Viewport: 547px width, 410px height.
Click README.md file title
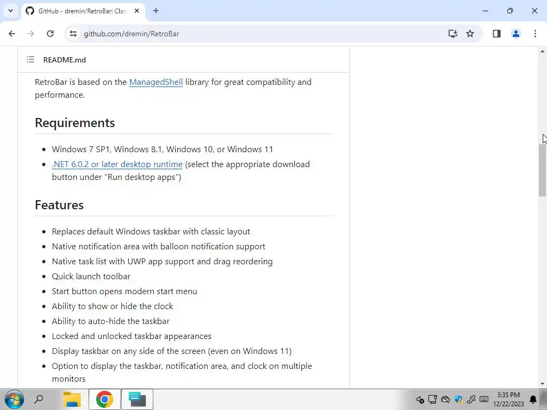(x=65, y=60)
